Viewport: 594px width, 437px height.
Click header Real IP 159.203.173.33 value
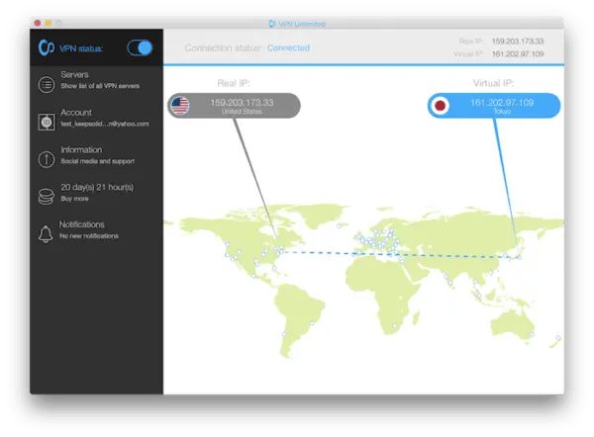[x=518, y=41]
